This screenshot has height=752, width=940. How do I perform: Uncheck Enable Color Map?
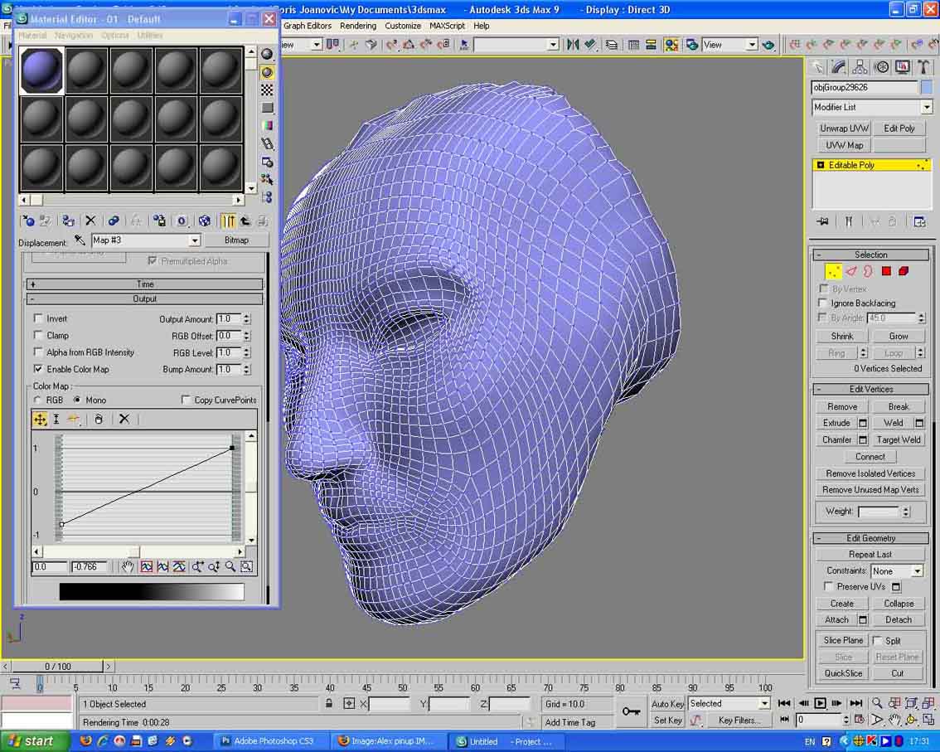38,369
